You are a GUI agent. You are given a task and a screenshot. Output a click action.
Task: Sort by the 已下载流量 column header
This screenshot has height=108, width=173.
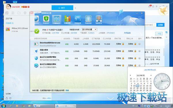96,39
